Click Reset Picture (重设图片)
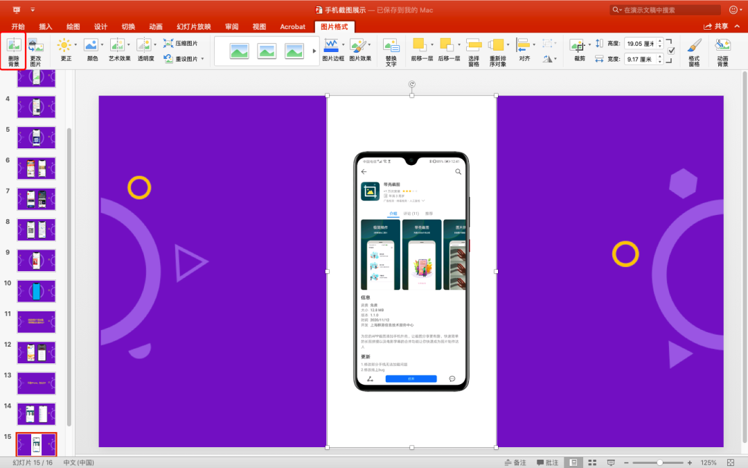 click(180, 59)
